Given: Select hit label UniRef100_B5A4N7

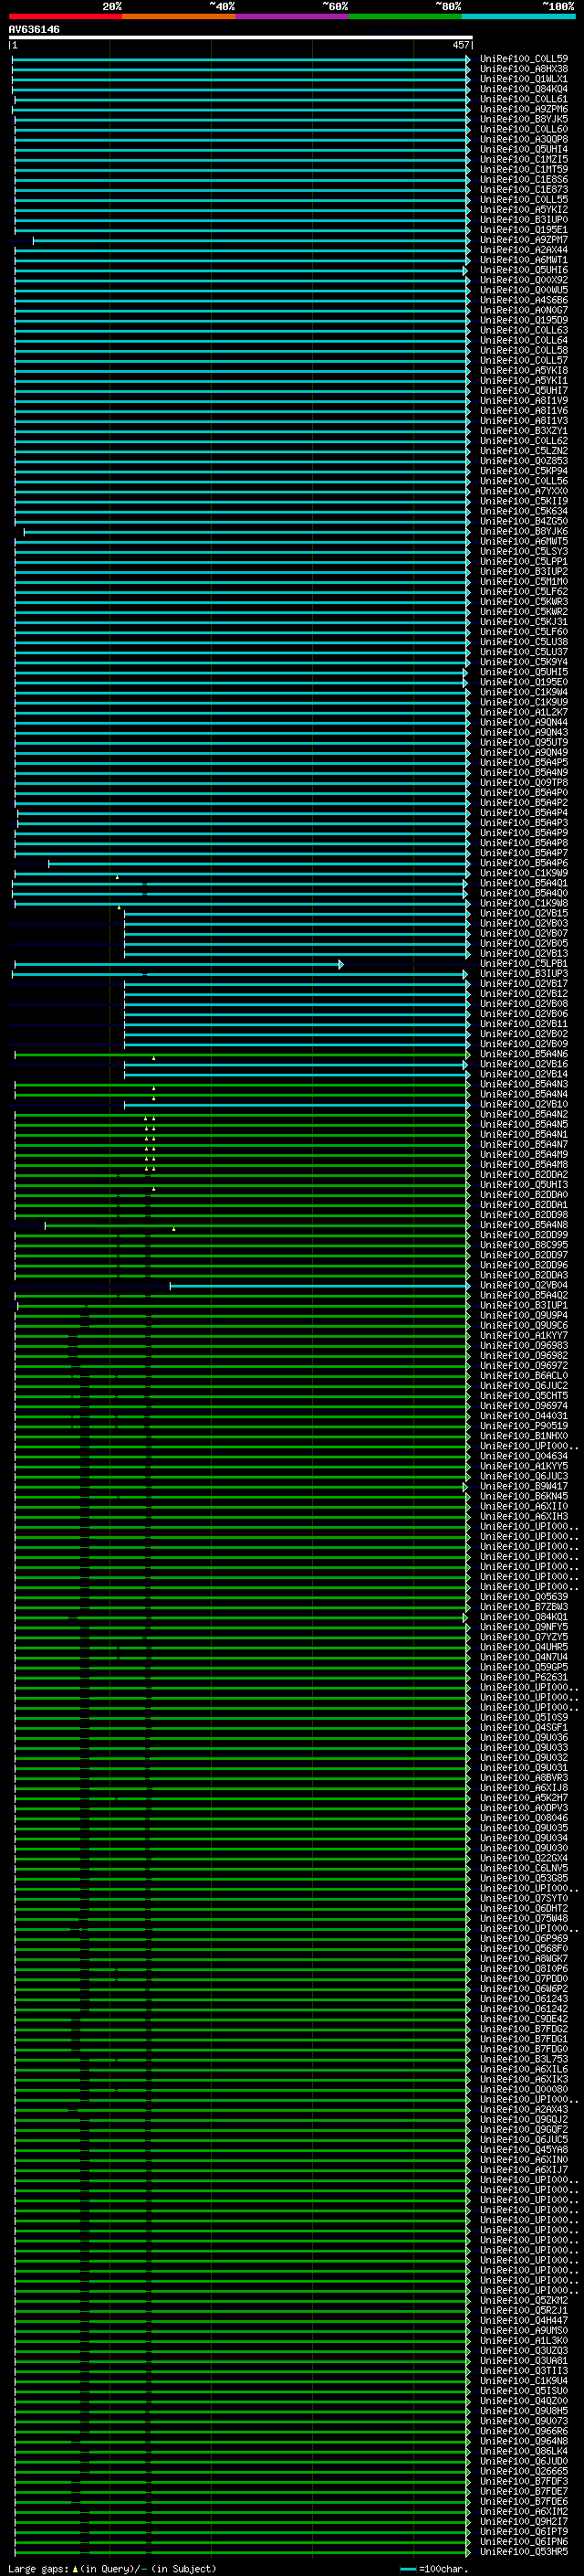Looking at the screenshot, I should 523,1144.
